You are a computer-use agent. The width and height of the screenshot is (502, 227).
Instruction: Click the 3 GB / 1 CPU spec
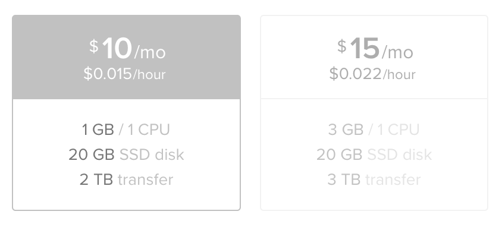pos(374,130)
